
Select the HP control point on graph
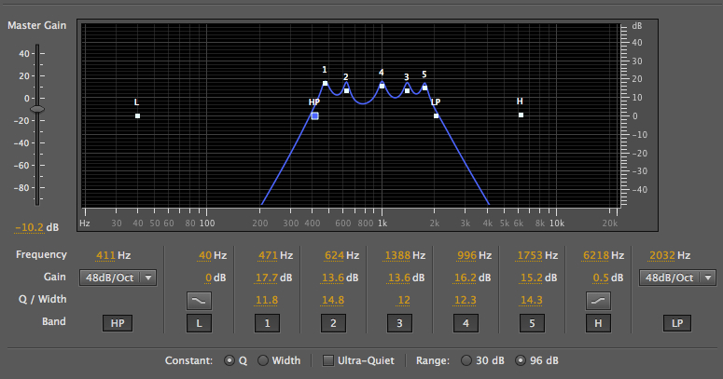coord(315,116)
